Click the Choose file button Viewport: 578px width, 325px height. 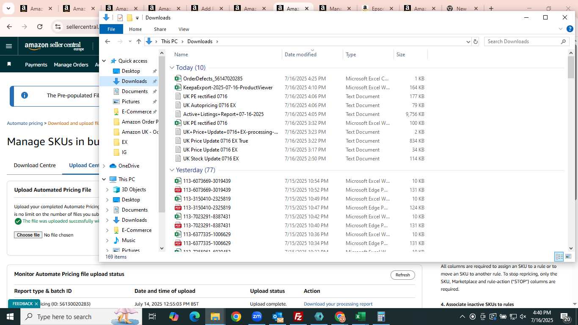28,235
